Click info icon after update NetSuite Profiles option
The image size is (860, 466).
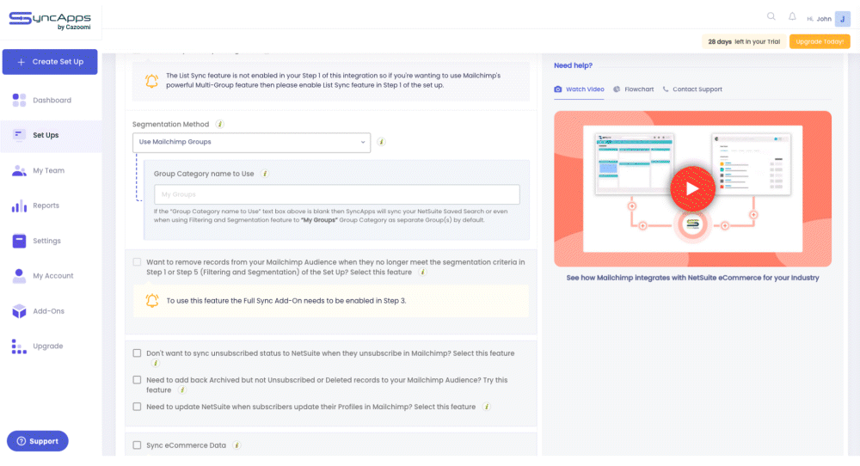[x=487, y=407]
